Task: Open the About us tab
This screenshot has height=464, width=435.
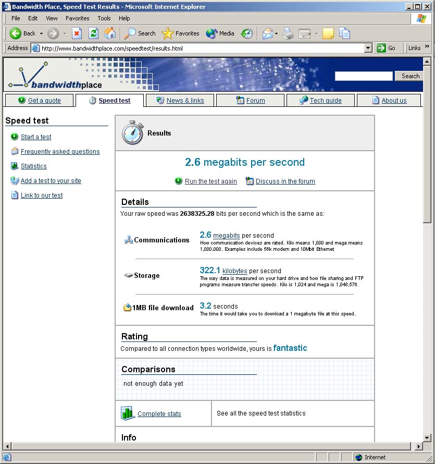Action: coord(389,100)
